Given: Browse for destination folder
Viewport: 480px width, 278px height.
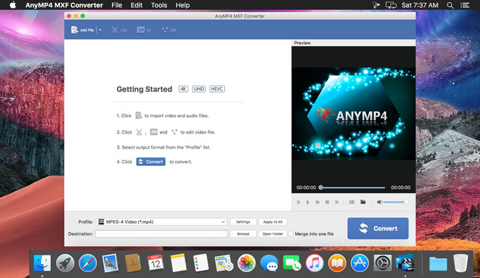Looking at the screenshot, I should tap(243, 234).
